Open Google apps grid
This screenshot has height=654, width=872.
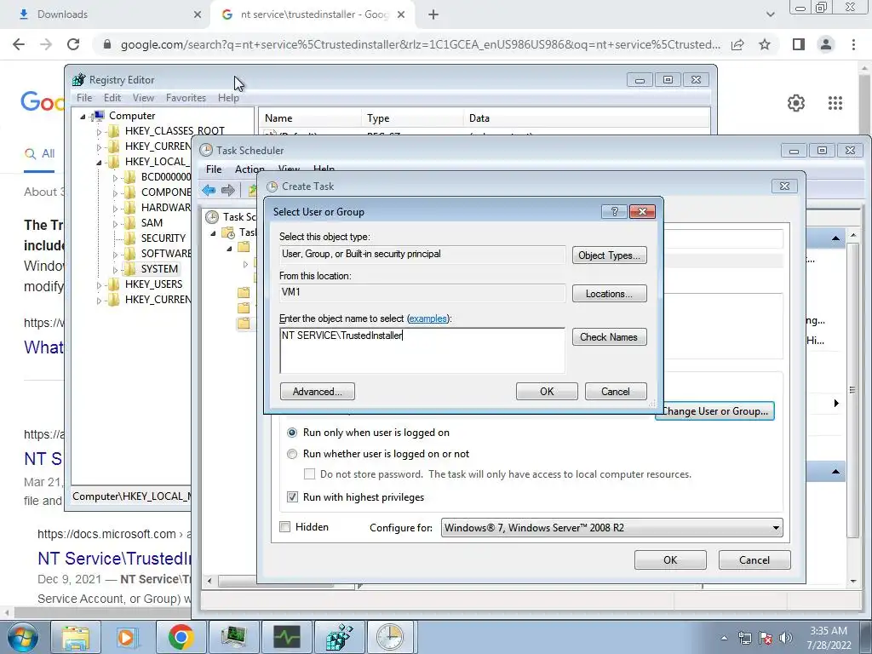click(x=835, y=103)
